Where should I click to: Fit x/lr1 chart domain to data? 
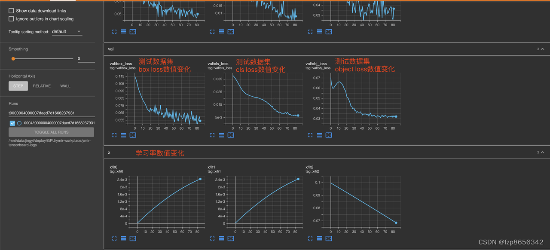231,238
